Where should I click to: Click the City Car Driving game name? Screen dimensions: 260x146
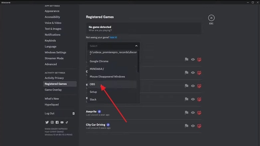(95, 125)
